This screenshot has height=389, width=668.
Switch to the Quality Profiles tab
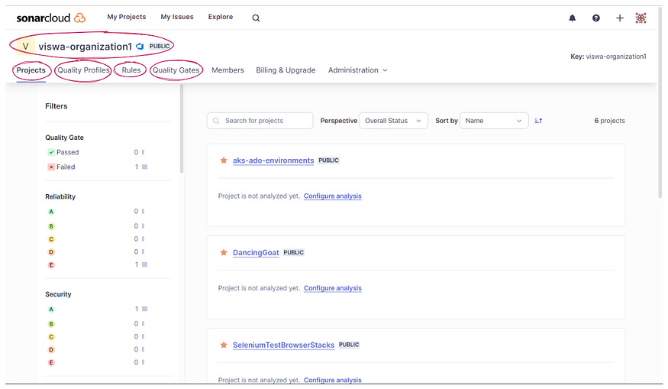click(83, 70)
